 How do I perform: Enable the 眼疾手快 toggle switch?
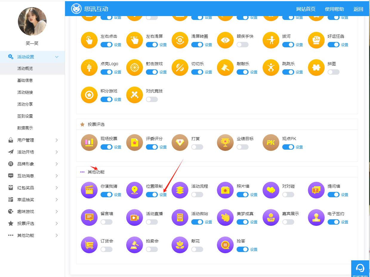[x=242, y=45]
